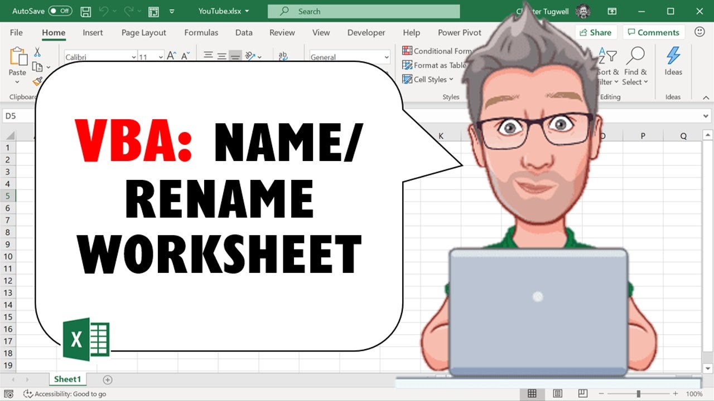Click the Cut scissors icon
Image resolution: width=714 pixels, height=401 pixels.
pyautogui.click(x=37, y=52)
